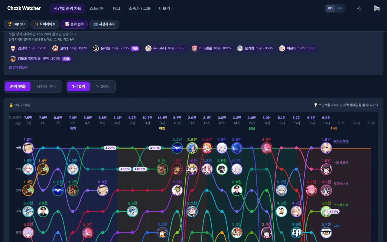Select the 1~10위 rank range
The image size is (387, 242).
tap(79, 87)
